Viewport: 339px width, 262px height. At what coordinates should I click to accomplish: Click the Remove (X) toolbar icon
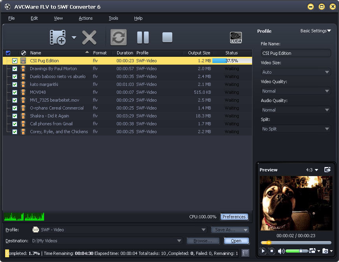89,37
